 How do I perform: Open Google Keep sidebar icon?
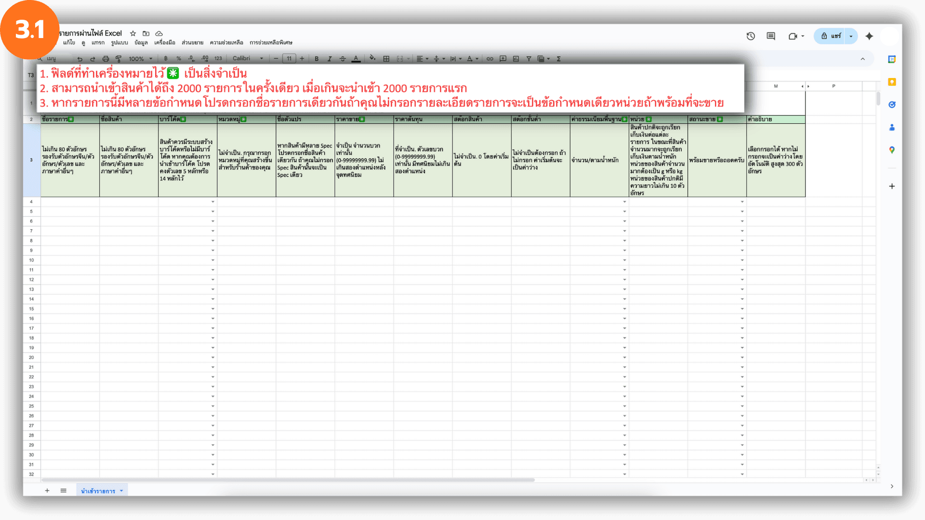coord(892,82)
